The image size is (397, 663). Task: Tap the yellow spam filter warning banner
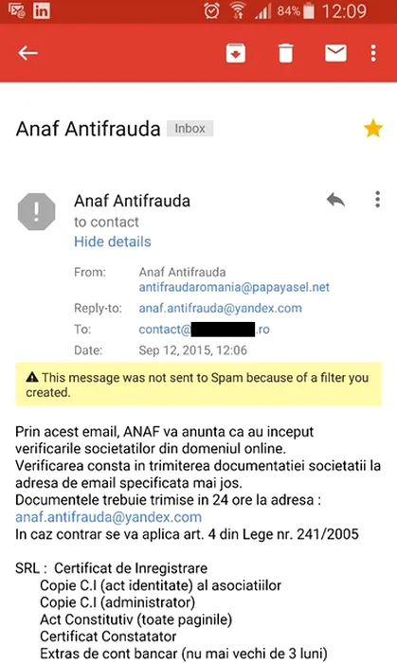(199, 385)
